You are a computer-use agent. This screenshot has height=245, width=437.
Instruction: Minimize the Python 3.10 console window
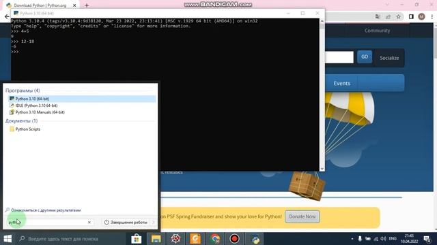(288, 13)
